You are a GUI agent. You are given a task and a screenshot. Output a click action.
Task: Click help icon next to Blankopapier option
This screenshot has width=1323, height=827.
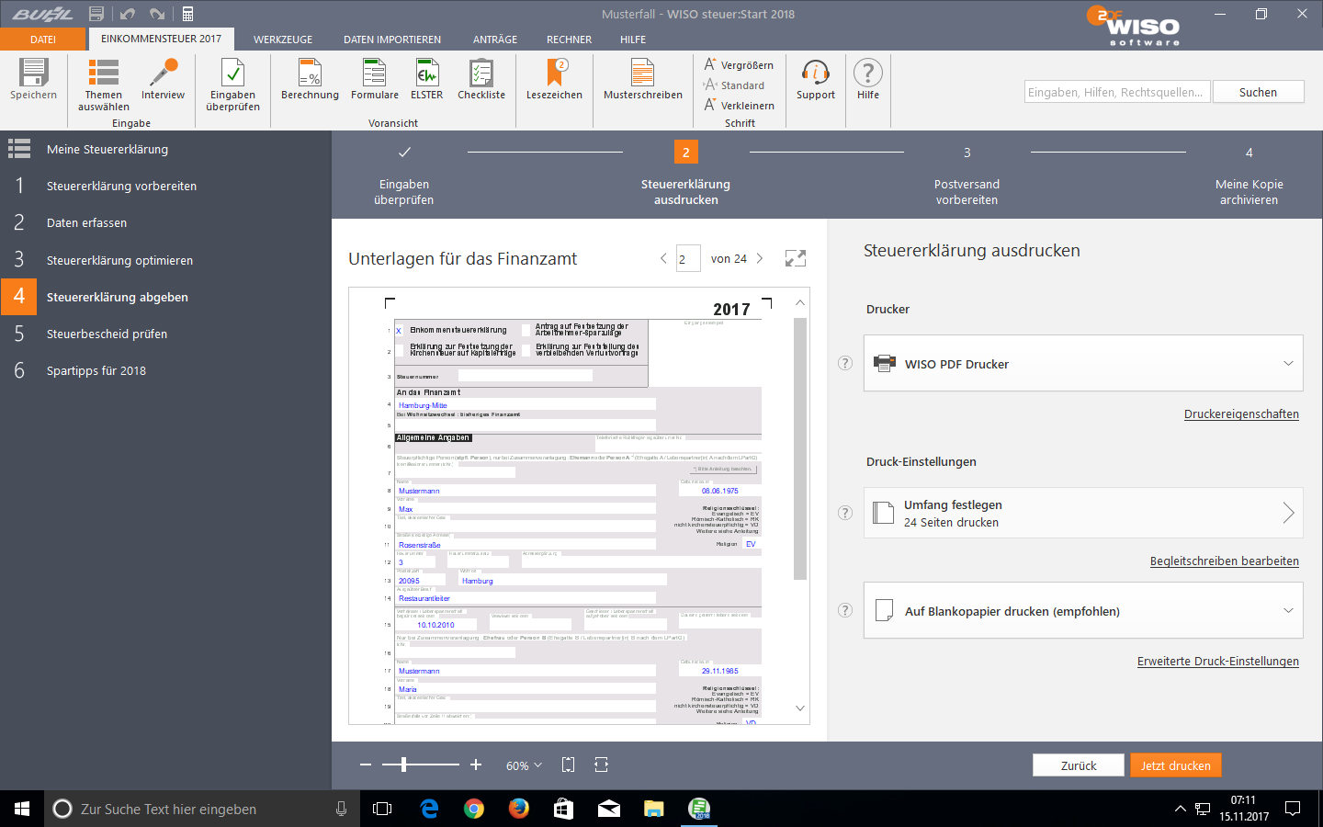845,610
